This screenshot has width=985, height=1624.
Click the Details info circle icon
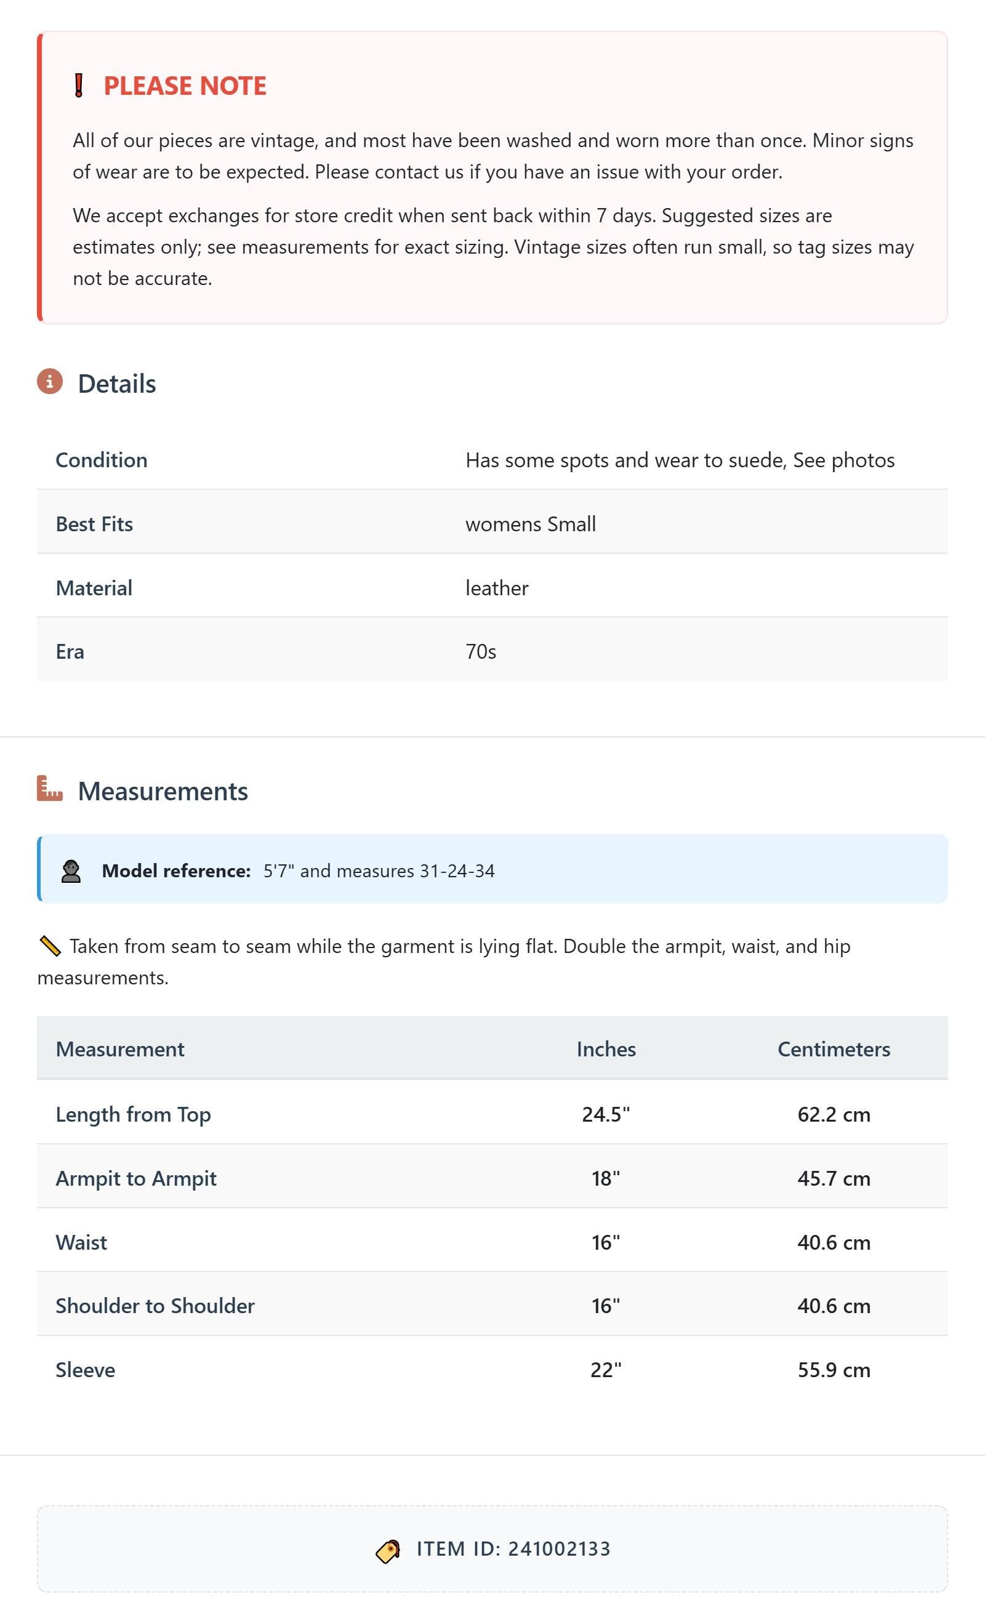tap(49, 382)
